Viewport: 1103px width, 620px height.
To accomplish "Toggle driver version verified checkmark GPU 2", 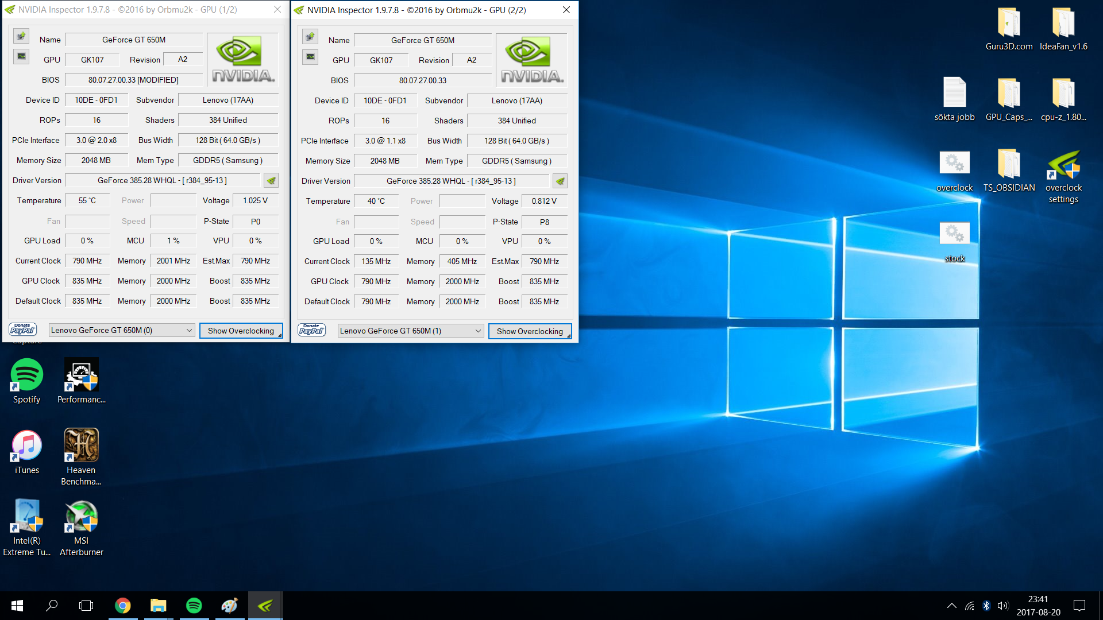I will 561,180.
